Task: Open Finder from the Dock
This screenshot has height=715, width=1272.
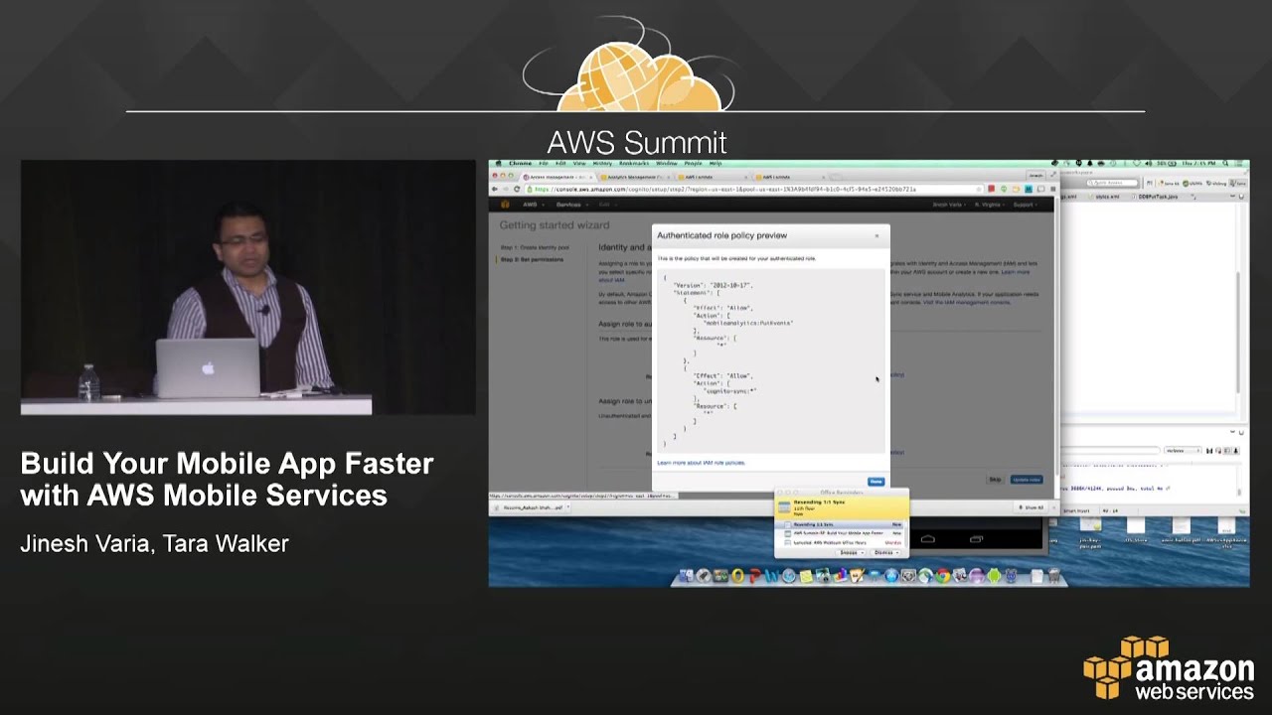Action: point(687,576)
